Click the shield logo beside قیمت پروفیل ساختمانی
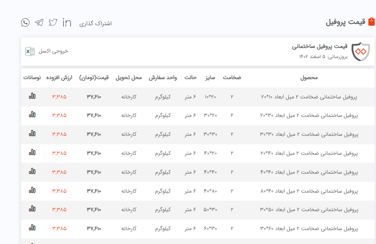 coord(360,51)
